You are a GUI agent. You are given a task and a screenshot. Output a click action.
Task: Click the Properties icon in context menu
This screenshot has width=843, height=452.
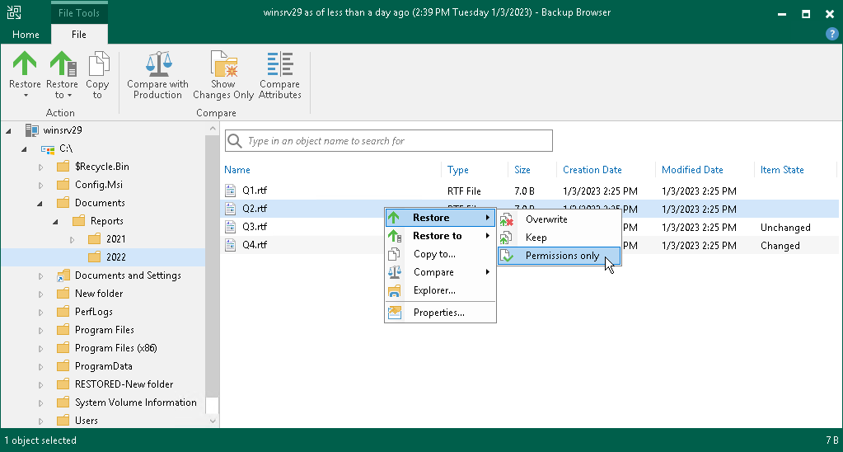[x=395, y=313]
